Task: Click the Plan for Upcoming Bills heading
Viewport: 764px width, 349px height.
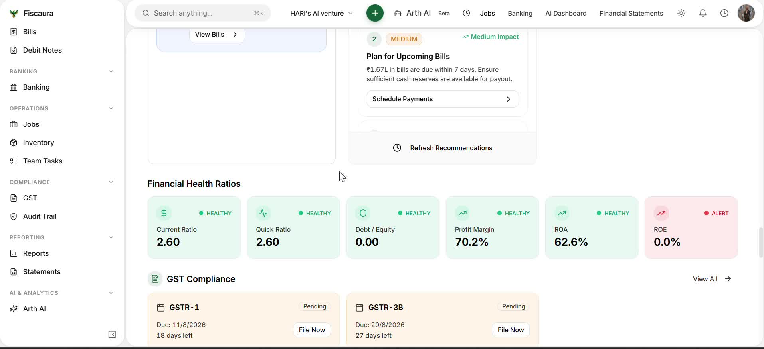Action: (x=408, y=57)
